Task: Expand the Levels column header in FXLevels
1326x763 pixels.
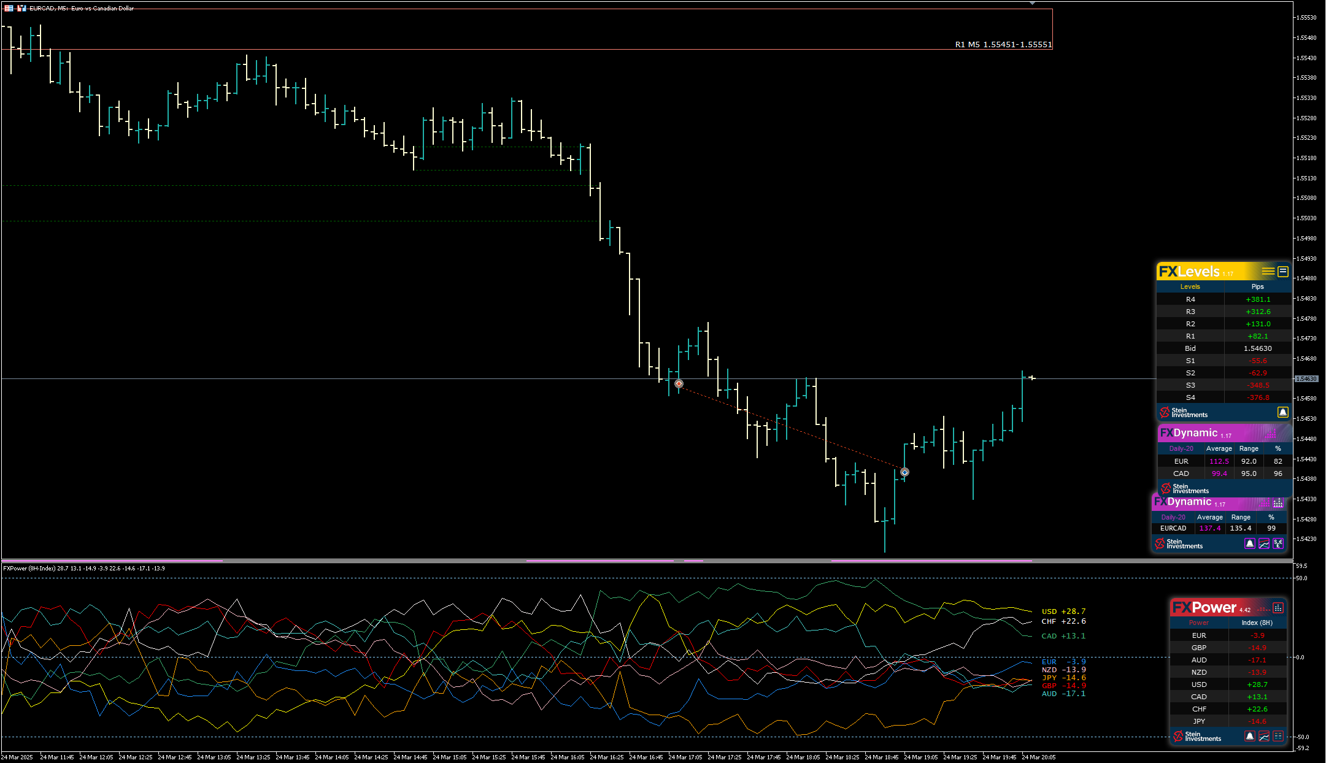Action: pos(1190,286)
